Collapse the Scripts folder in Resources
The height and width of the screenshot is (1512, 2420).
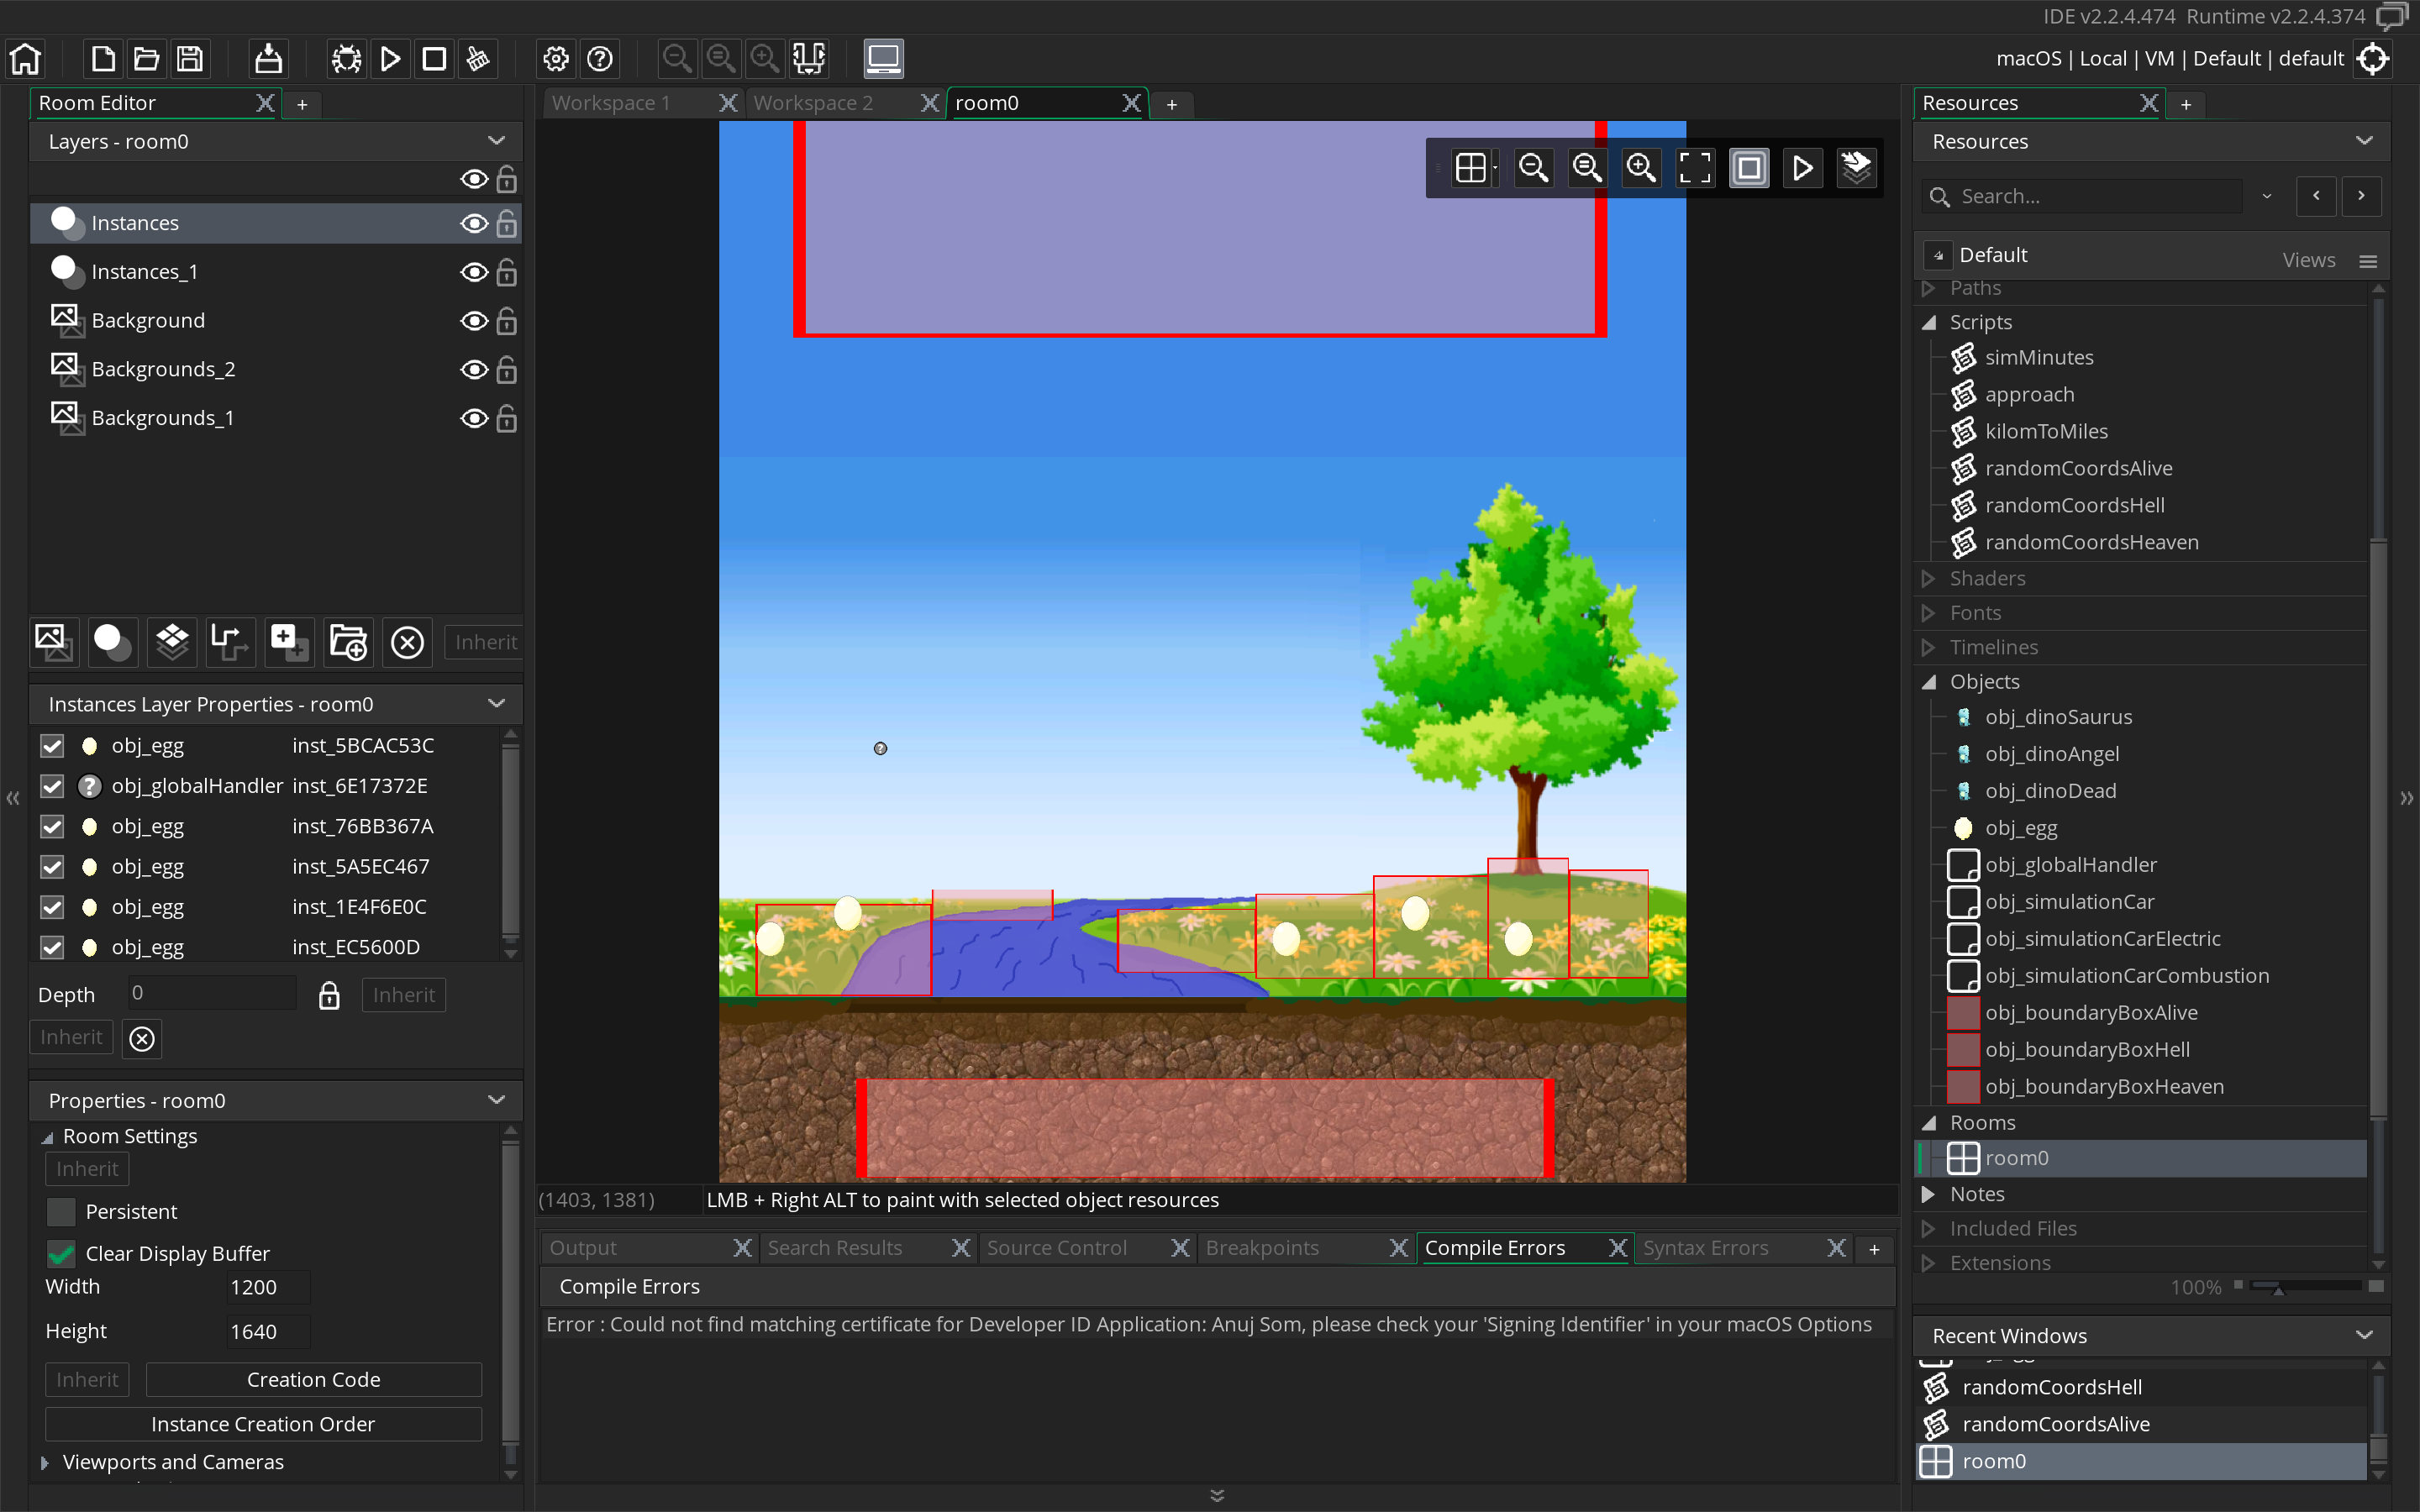click(1929, 322)
